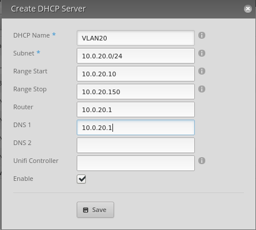Uncheck the Enable checkbox
The image size is (256, 230).
pyautogui.click(x=81, y=179)
